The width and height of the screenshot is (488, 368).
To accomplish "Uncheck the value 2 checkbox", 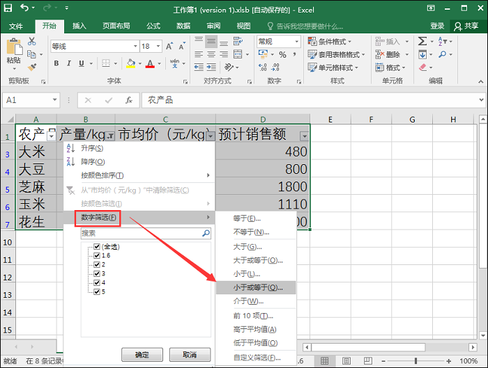I will (97, 264).
